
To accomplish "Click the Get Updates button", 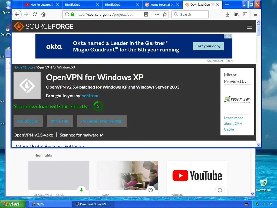I will pyautogui.click(x=28, y=121).
